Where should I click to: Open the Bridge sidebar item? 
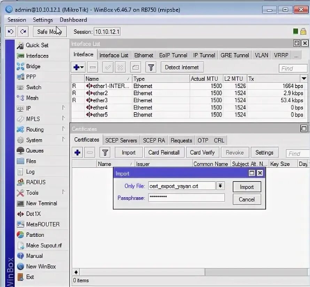pos(33,67)
